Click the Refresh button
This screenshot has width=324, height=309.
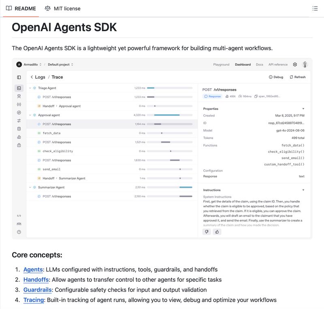(298, 77)
